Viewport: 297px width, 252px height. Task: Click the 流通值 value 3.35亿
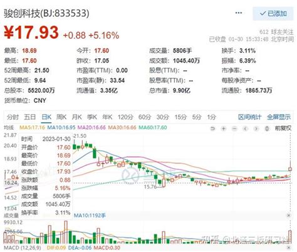coord(109,90)
